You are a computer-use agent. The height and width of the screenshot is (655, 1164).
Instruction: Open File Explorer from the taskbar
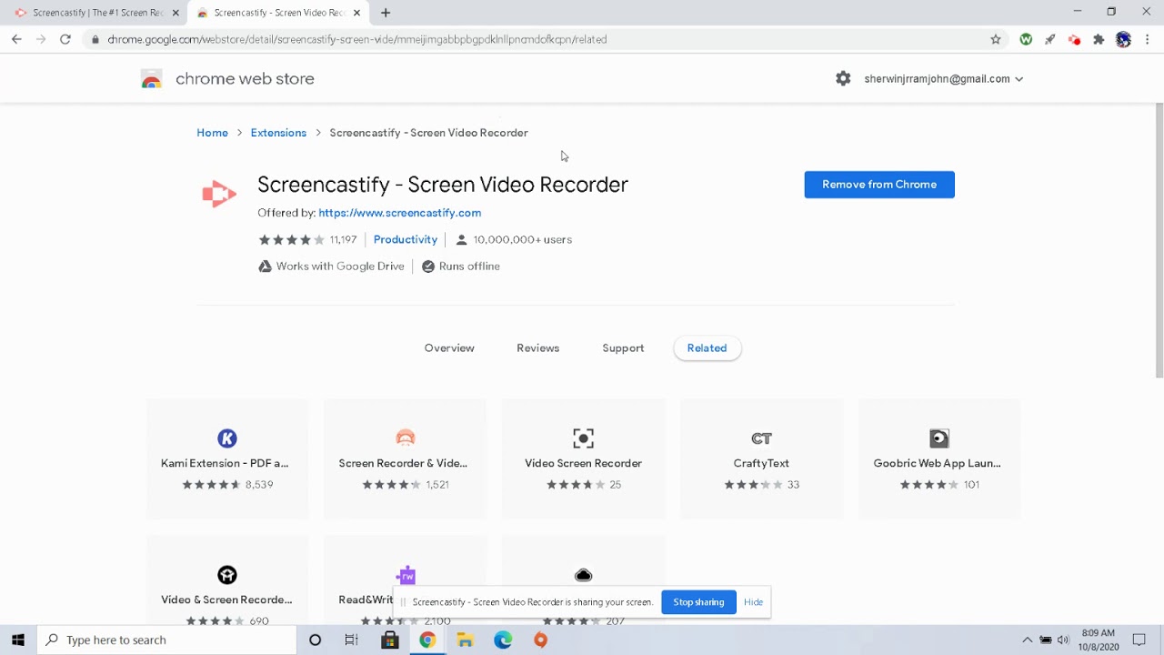[x=465, y=640]
